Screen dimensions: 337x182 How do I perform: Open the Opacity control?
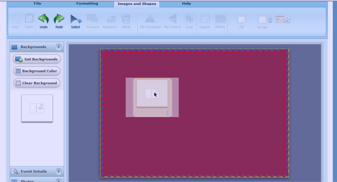(205, 21)
